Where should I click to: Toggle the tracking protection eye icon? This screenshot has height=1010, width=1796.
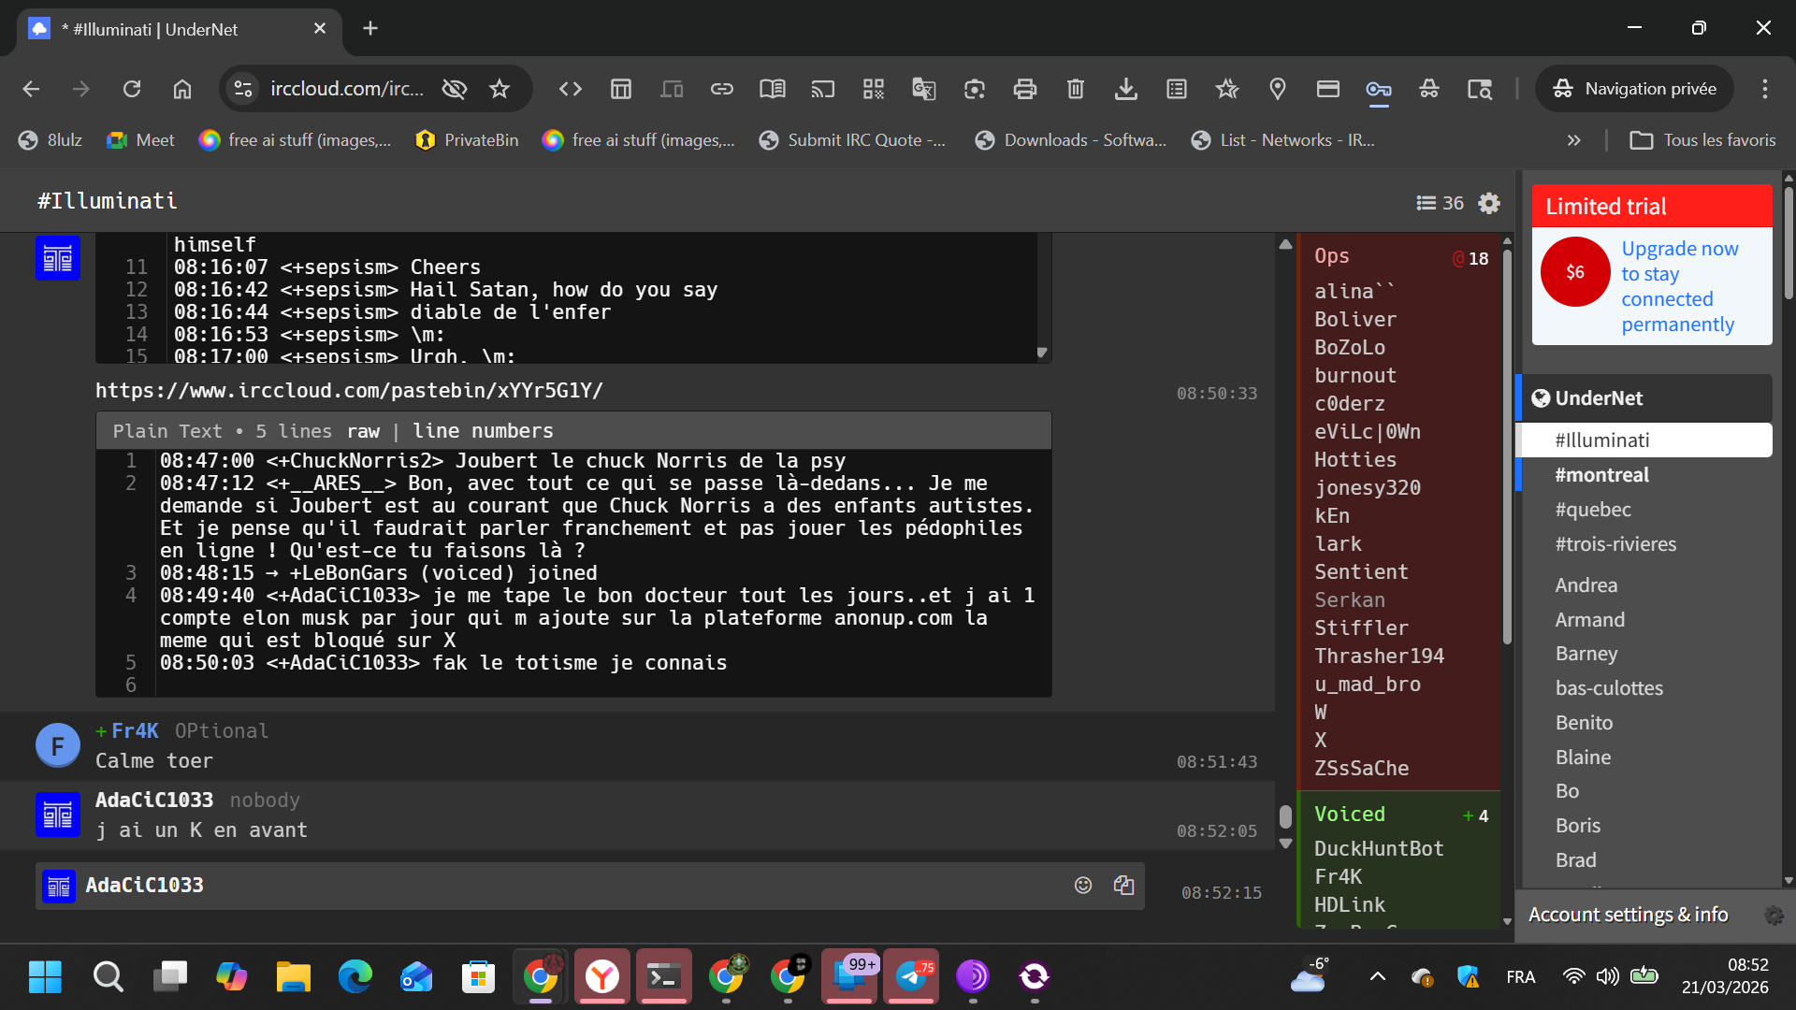(455, 89)
